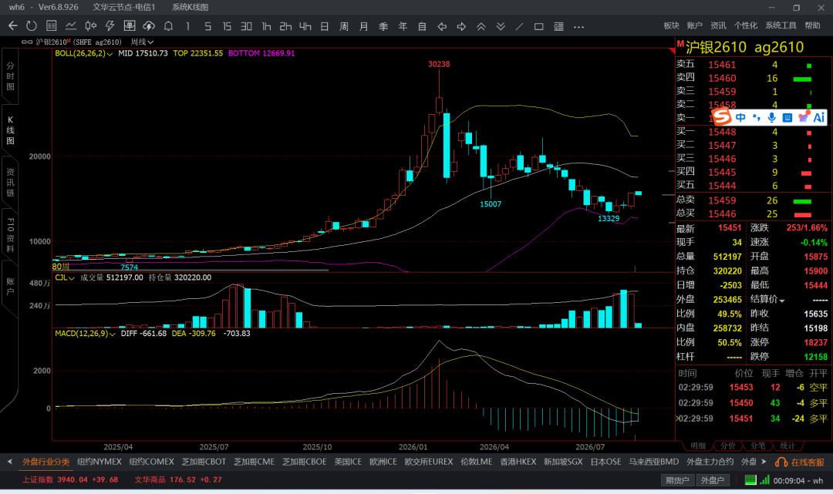Open the price alert bell icon
This screenshot has width=833, height=494.
pos(168,26)
